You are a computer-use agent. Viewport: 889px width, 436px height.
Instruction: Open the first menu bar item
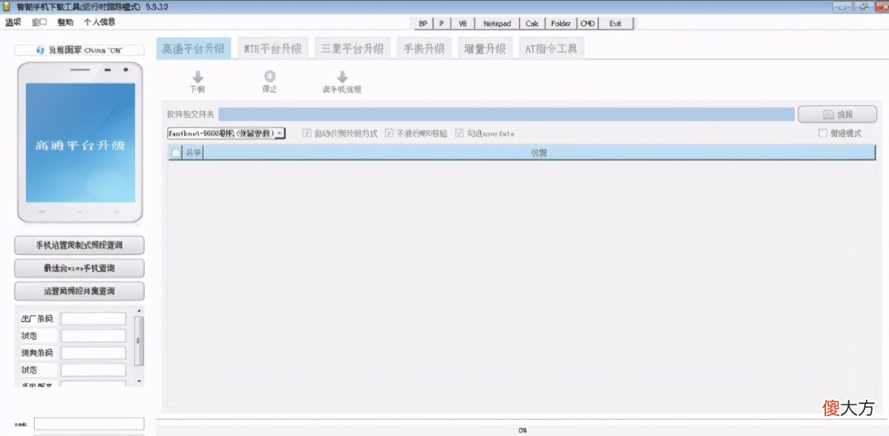coord(13,22)
